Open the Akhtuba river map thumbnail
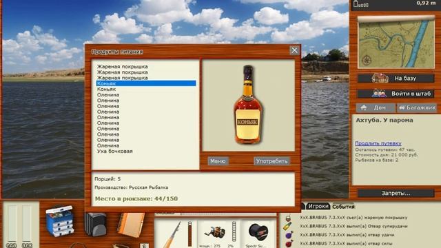The height and width of the screenshot is (248, 441). [x=396, y=43]
